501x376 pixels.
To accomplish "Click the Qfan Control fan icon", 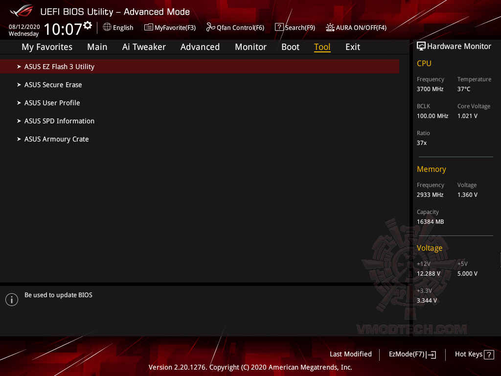I will (x=210, y=27).
